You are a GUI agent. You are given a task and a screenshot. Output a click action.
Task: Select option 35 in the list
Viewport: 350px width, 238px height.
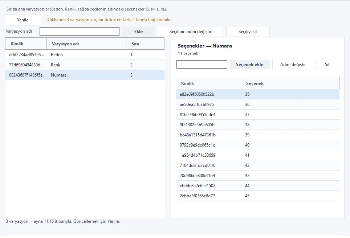point(257,94)
